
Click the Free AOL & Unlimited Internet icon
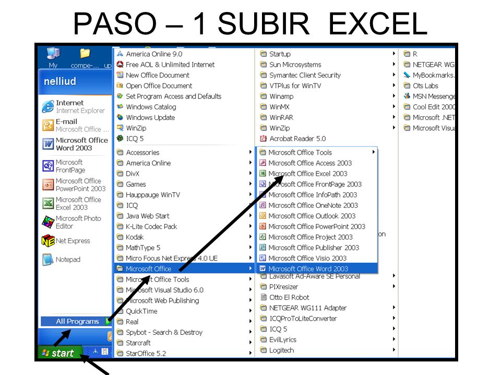point(120,65)
